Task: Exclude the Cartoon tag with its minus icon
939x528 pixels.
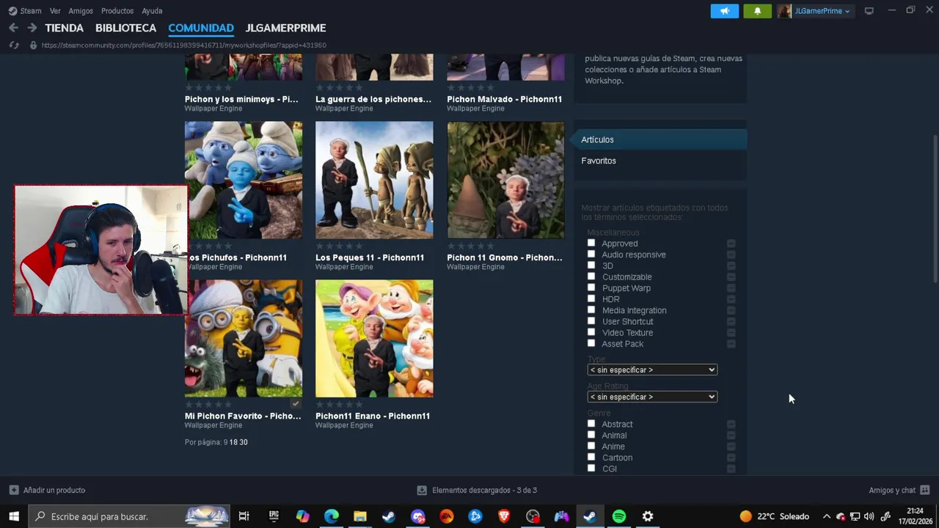Action: tap(731, 458)
